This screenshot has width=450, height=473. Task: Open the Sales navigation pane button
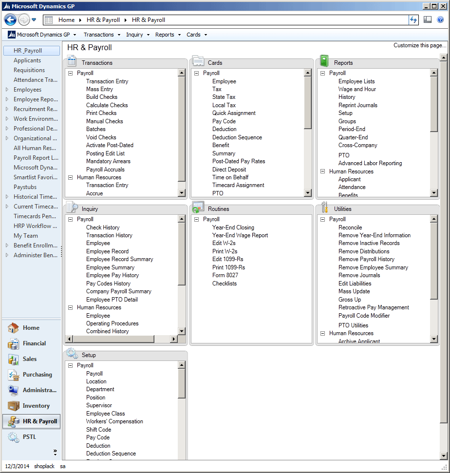(x=31, y=359)
